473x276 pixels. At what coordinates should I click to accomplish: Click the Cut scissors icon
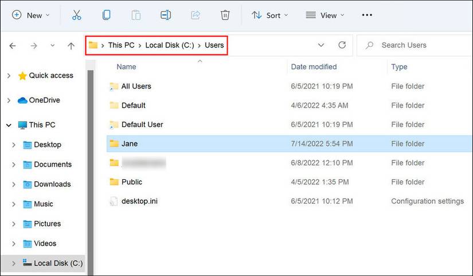77,15
